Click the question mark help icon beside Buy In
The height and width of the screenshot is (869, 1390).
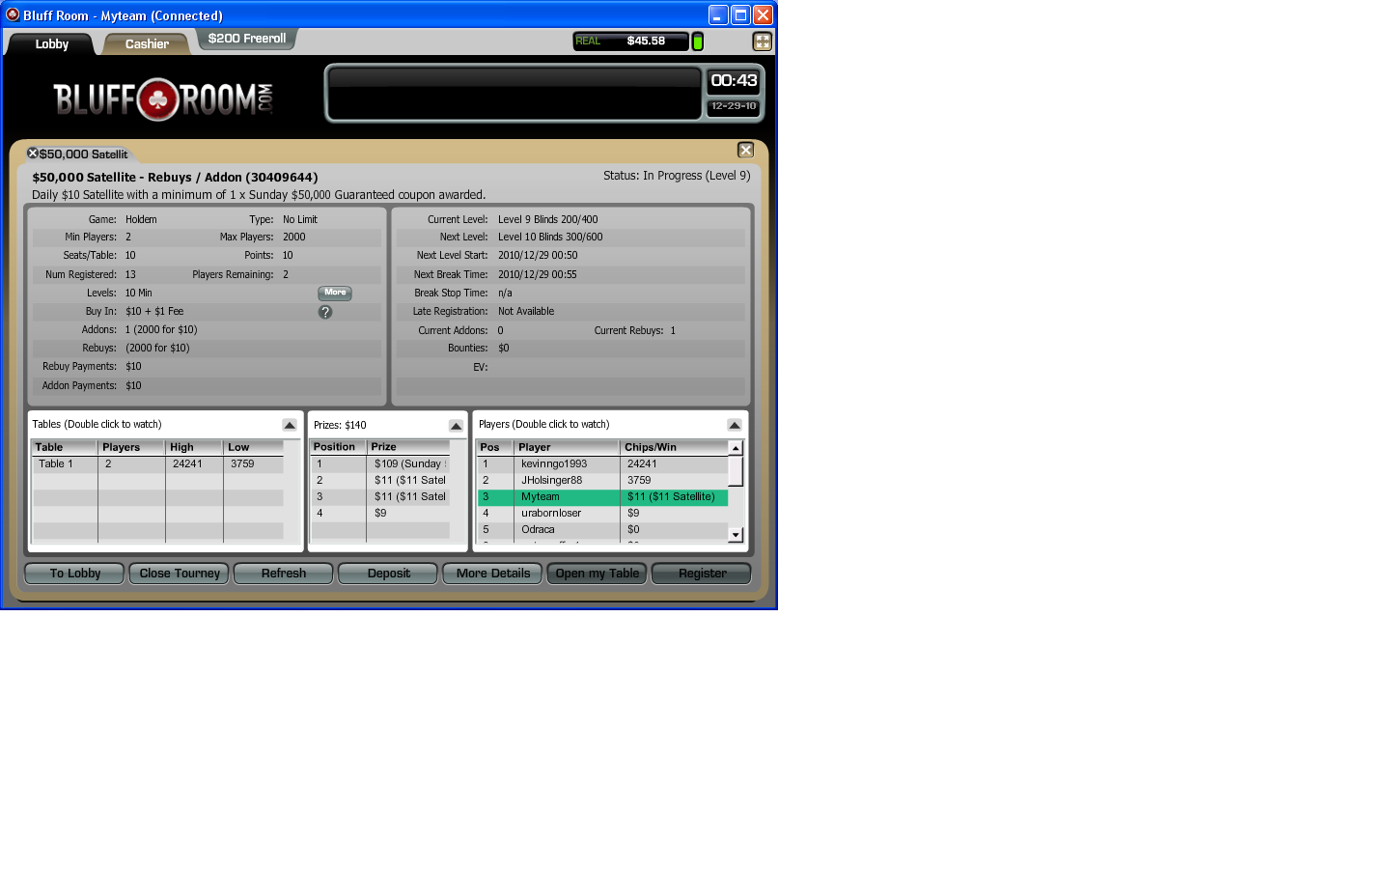click(x=325, y=312)
